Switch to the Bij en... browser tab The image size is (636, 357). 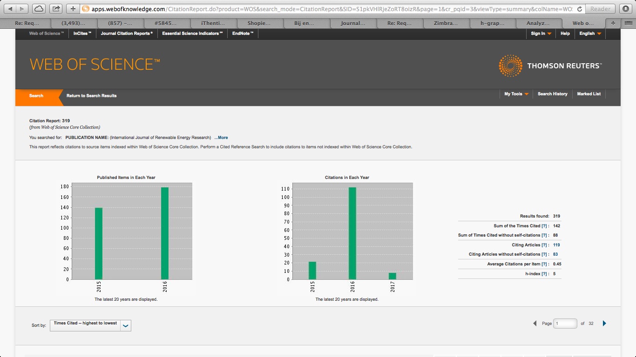[306, 23]
